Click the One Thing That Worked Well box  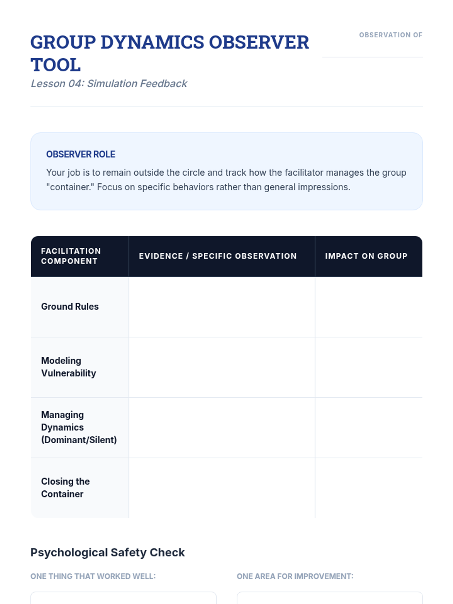[123, 598]
